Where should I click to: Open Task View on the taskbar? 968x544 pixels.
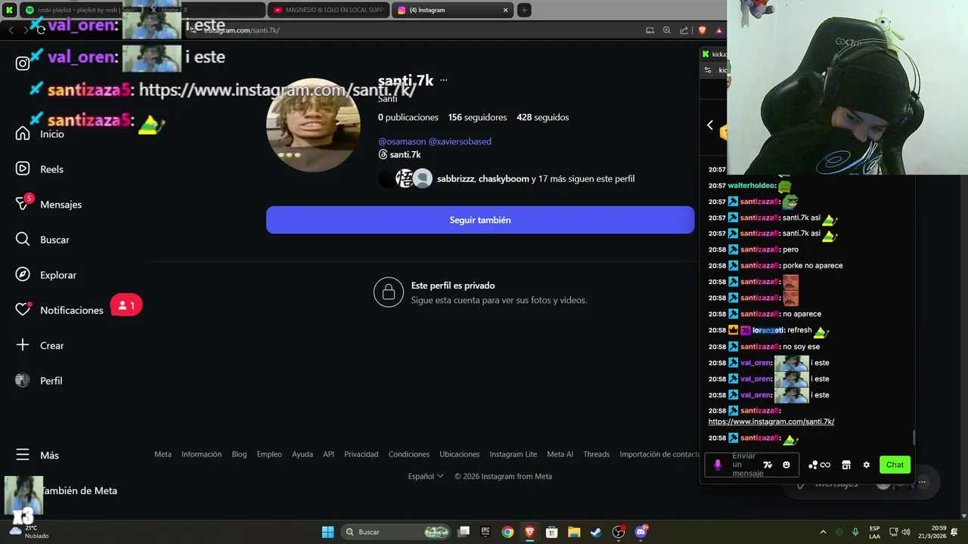tap(464, 532)
